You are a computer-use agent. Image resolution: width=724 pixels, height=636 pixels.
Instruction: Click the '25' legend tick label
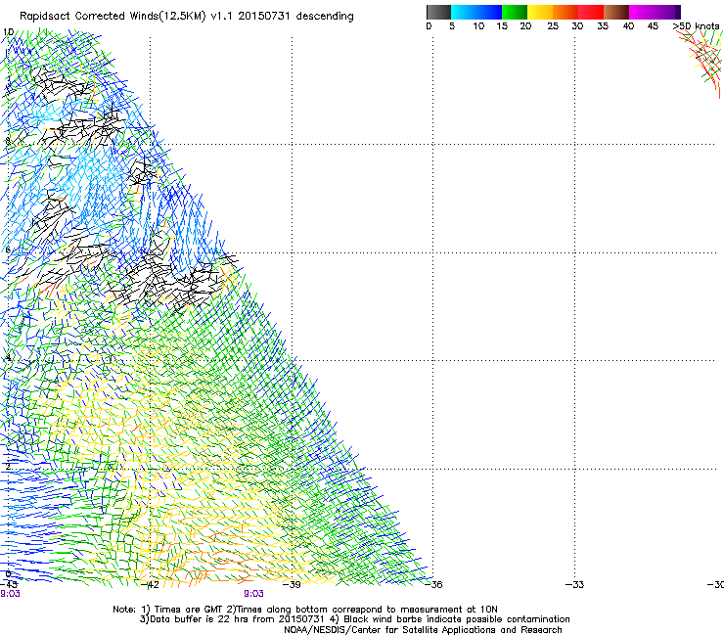pos(553,26)
